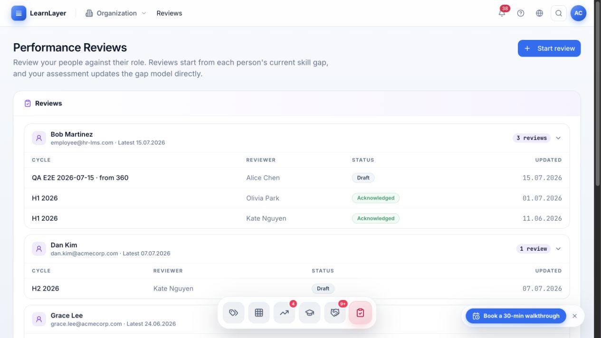Screen dimensions: 601x338
Task: Open the AC user avatar menu
Action: (578, 13)
